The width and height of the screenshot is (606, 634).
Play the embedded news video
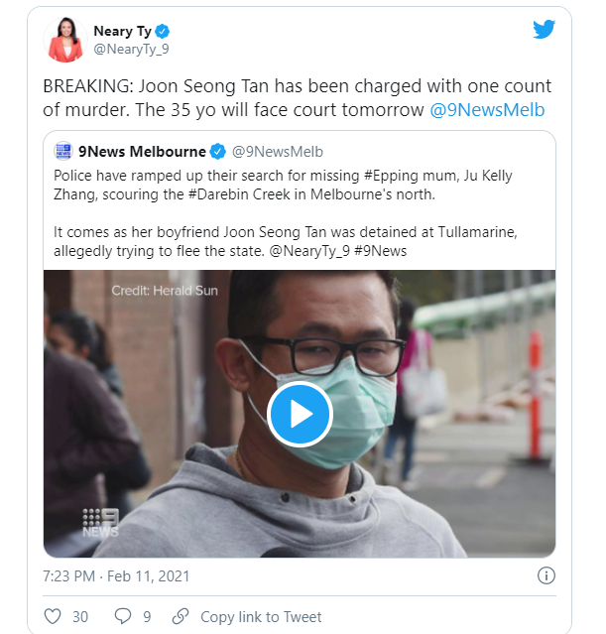299,414
